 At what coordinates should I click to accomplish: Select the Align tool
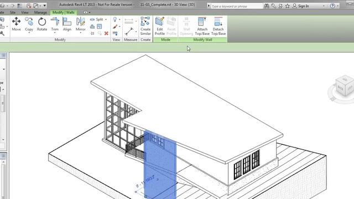coord(67,24)
